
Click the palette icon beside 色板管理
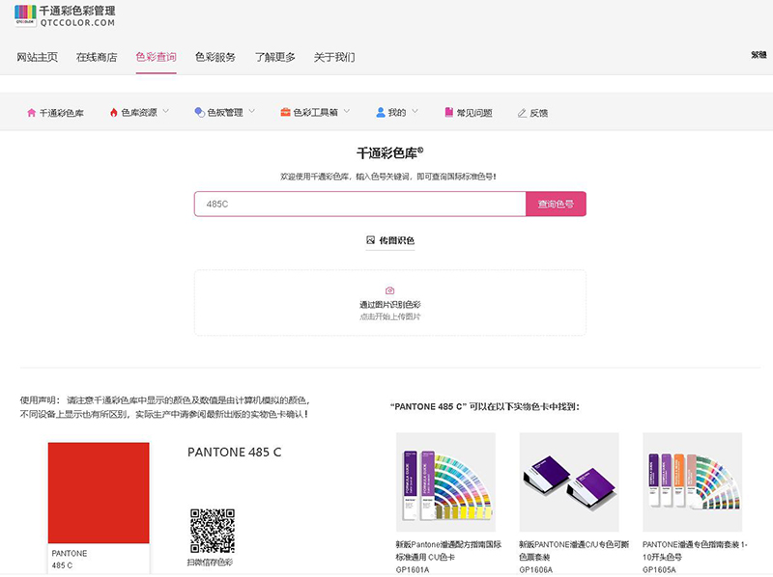tap(199, 113)
